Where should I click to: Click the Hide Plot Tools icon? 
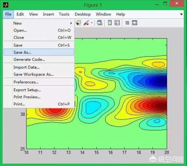click(x=127, y=23)
